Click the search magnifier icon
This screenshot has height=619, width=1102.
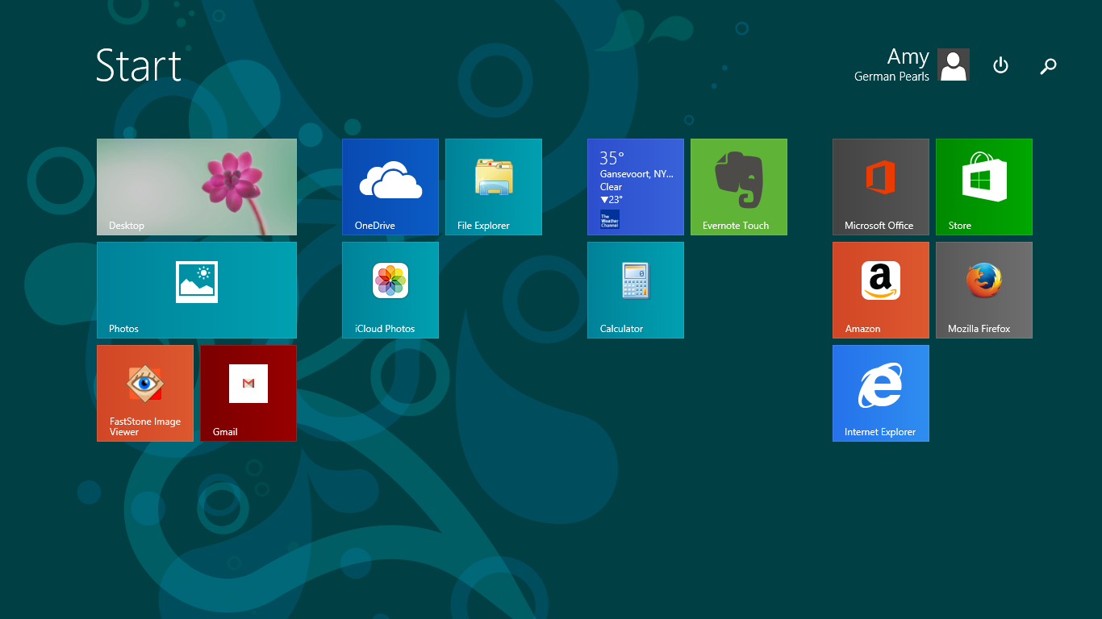pos(1048,66)
